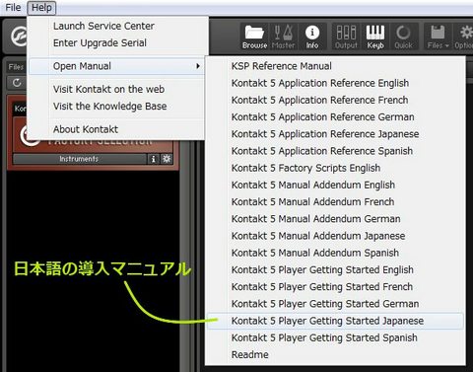Open Kontakt 5 Player Getting Started French
The image size is (473, 372).
335,287
